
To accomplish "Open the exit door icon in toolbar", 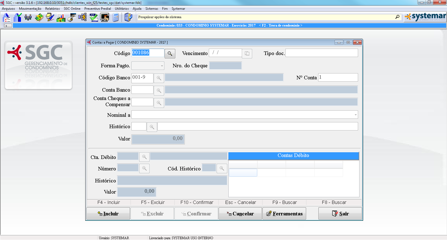I will (128, 18).
